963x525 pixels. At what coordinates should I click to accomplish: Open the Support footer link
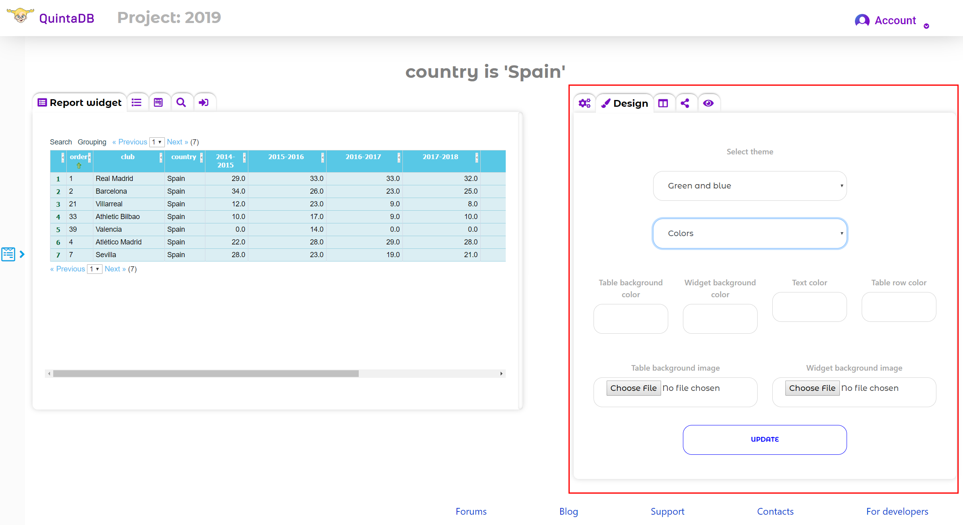coord(667,512)
